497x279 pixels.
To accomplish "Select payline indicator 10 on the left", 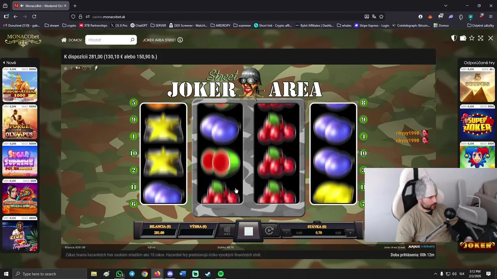I will [134, 153].
